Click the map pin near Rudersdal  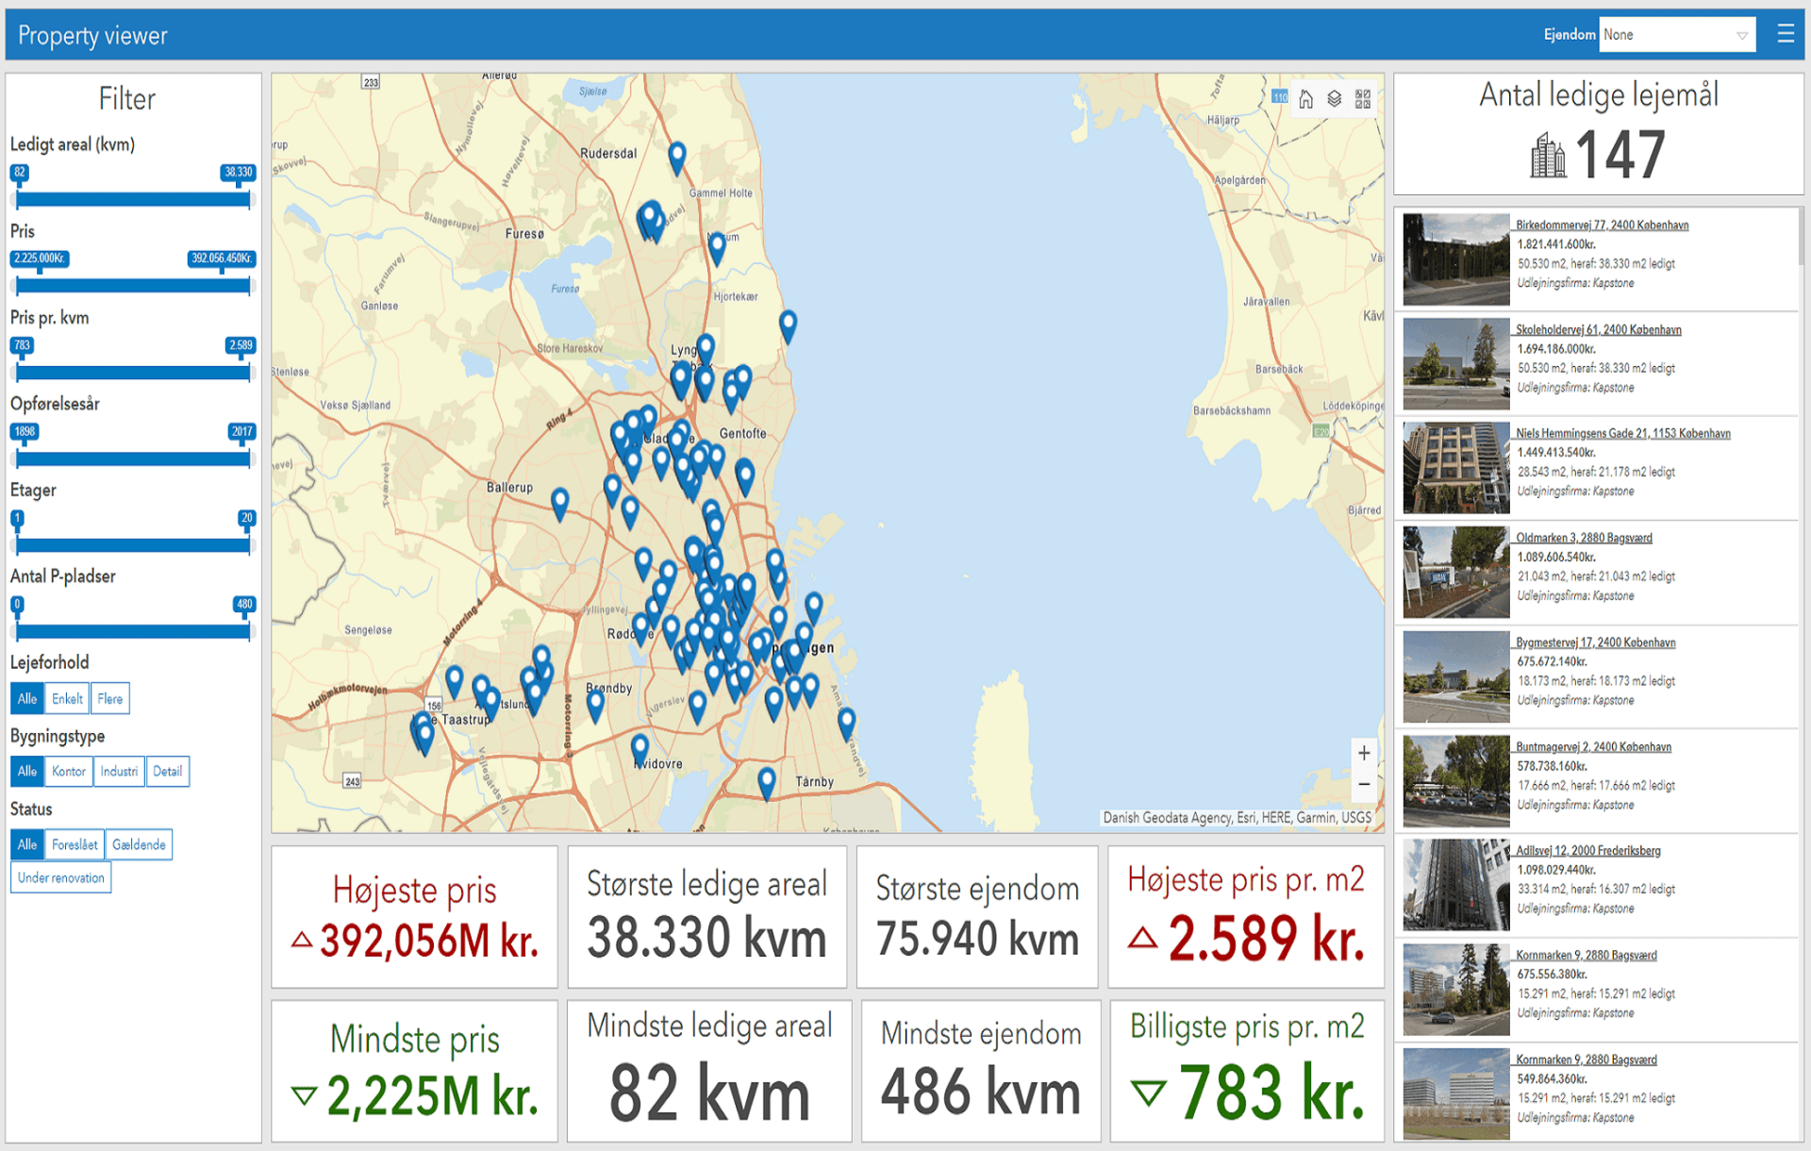point(676,156)
